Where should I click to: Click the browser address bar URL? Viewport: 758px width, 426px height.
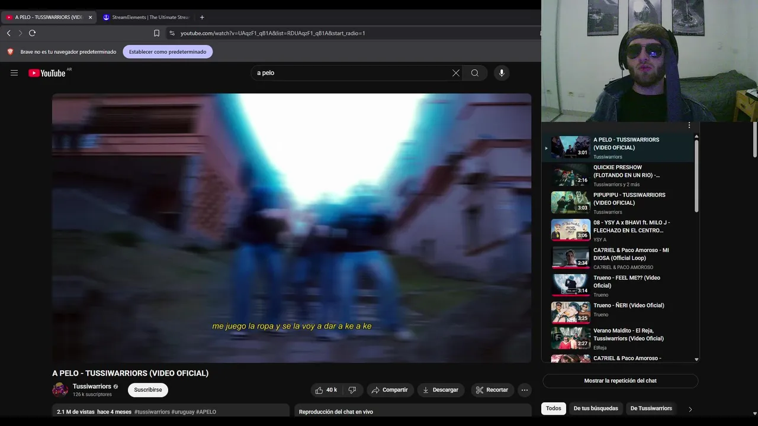coord(272,33)
